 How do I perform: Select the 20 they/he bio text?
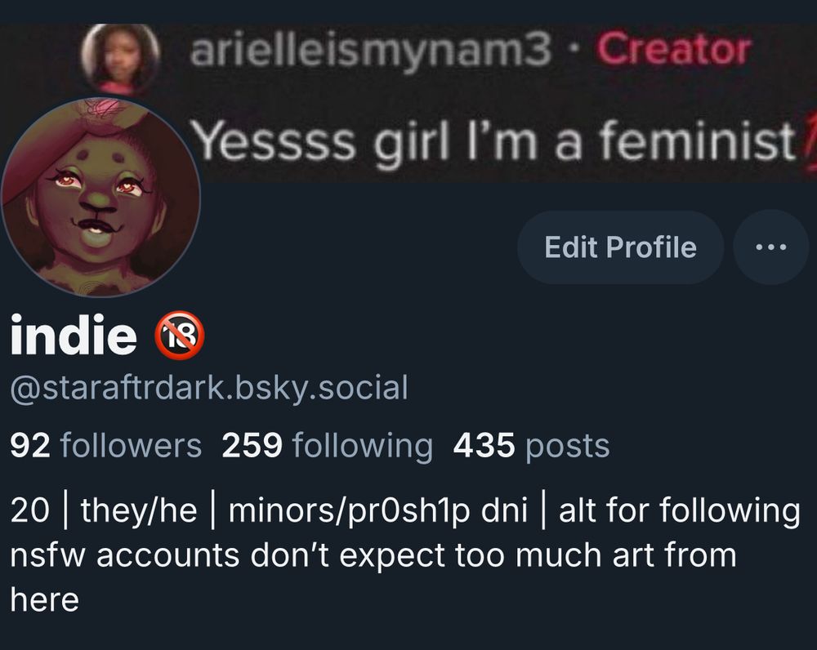click(104, 510)
